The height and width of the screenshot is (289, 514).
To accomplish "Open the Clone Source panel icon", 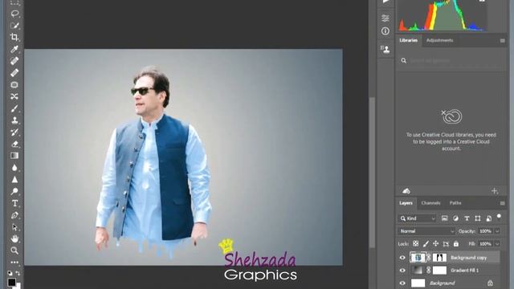I will (385, 49).
